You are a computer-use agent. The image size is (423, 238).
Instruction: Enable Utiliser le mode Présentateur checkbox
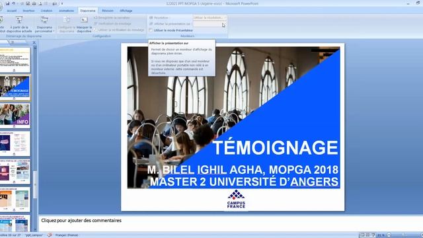pyautogui.click(x=151, y=30)
